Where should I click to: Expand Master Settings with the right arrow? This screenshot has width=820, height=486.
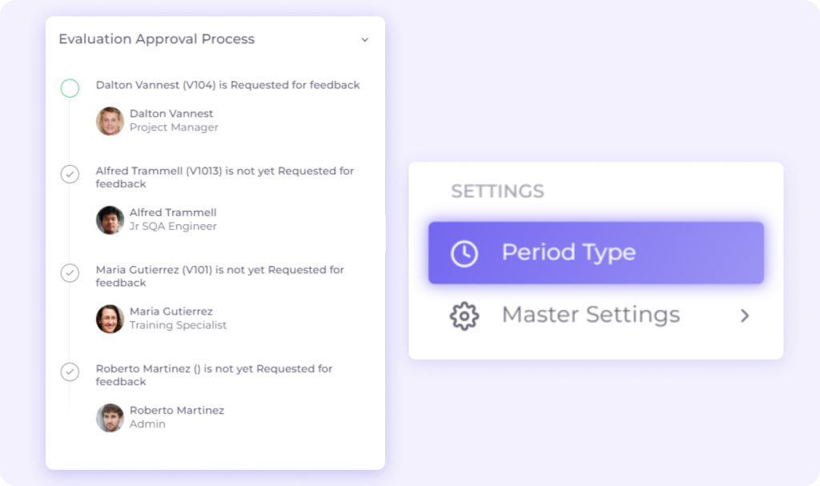(745, 315)
